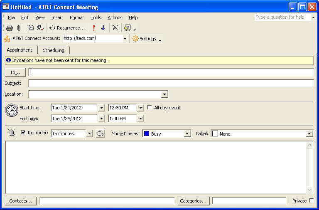Click the white None label swatch
This screenshot has width=319, height=210.
215,133
